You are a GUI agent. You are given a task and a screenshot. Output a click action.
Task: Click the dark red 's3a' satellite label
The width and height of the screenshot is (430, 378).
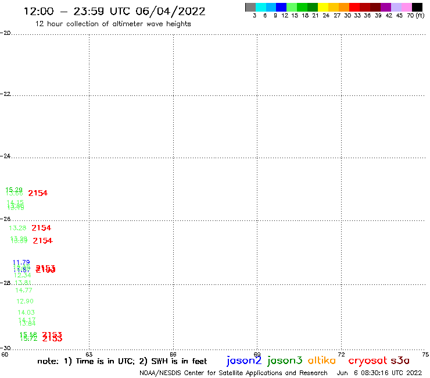400,361
